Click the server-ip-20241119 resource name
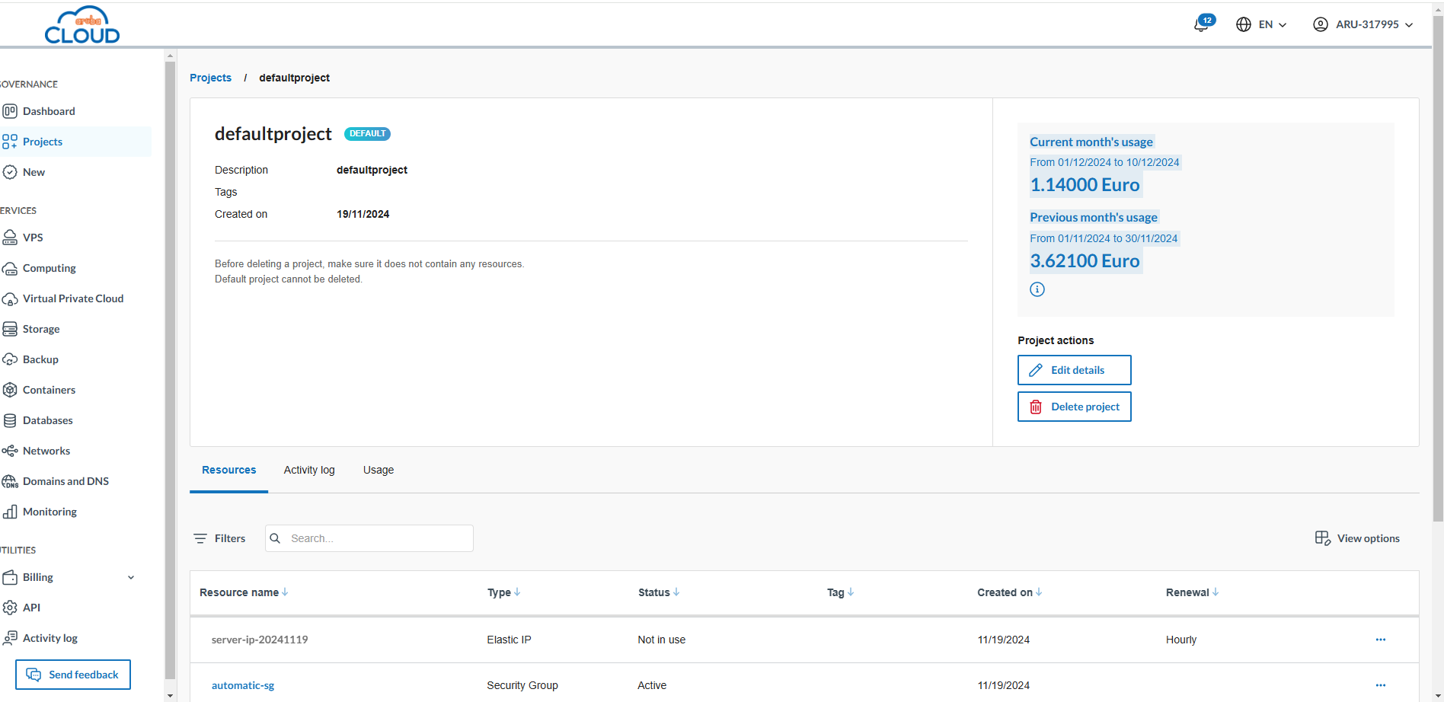 click(260, 640)
